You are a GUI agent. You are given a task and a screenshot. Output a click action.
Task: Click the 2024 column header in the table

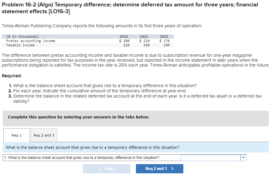pyautogui.click(x=125, y=36)
